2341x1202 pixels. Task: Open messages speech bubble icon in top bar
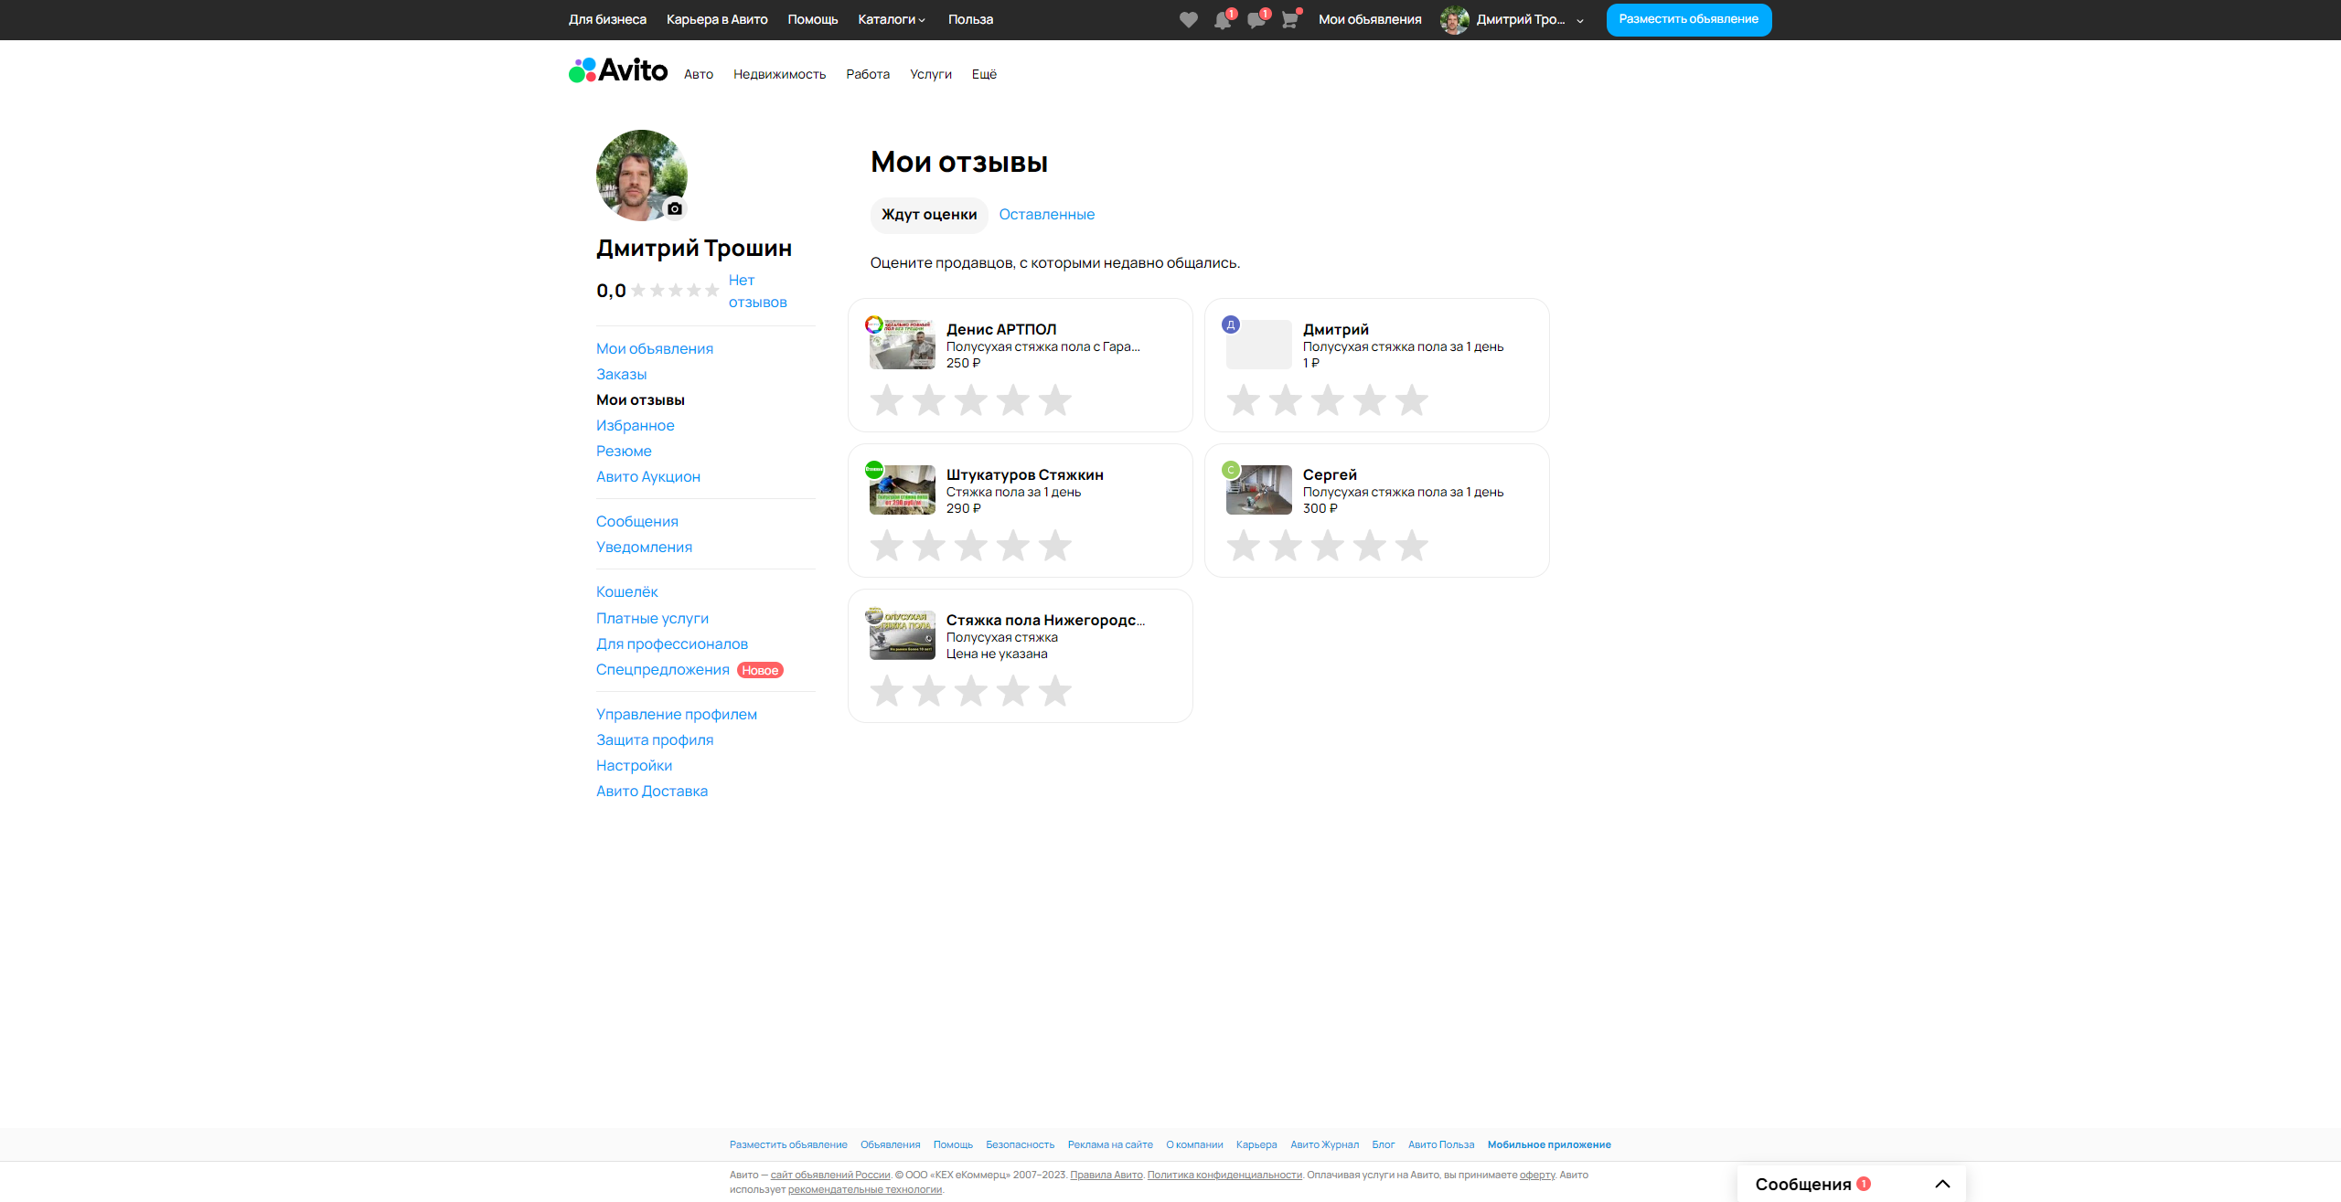coord(1256,20)
